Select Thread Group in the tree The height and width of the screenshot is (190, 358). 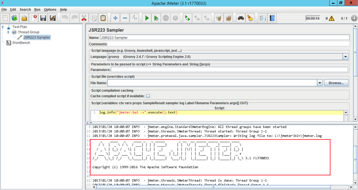tap(29, 32)
